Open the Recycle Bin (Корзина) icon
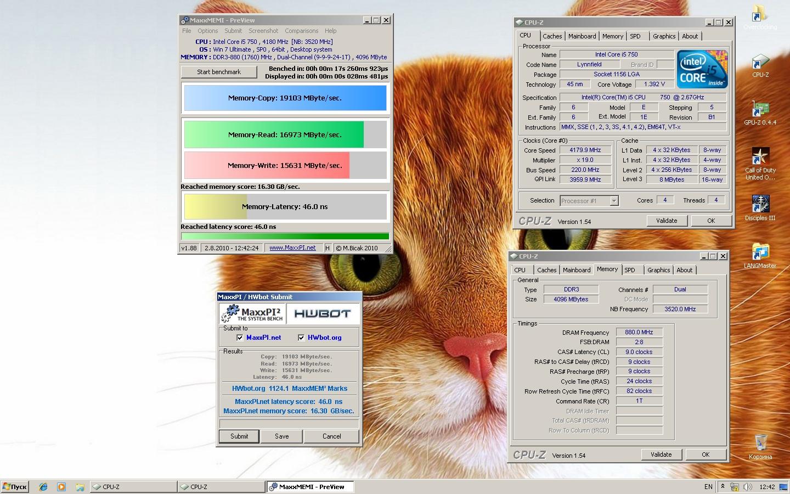 pos(760,447)
